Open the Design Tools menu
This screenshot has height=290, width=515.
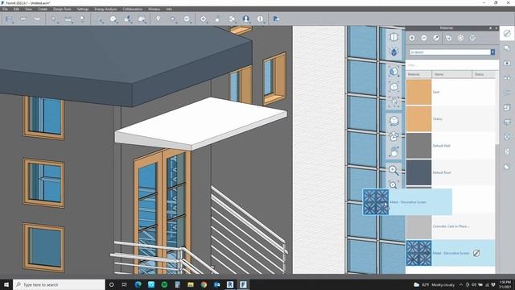tap(62, 9)
